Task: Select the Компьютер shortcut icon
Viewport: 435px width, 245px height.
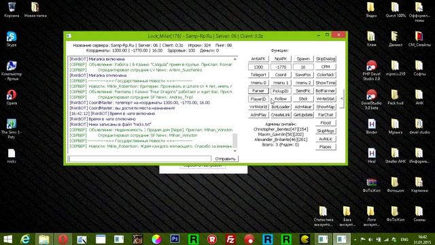Action: (12, 71)
